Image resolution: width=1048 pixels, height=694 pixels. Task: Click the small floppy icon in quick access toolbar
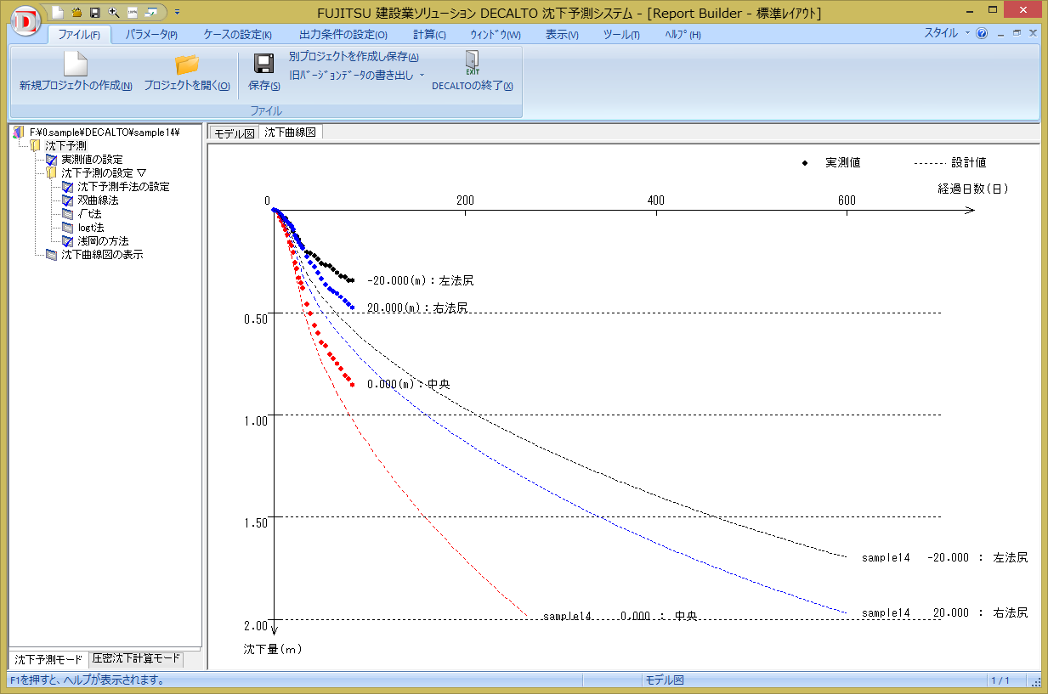click(x=94, y=12)
